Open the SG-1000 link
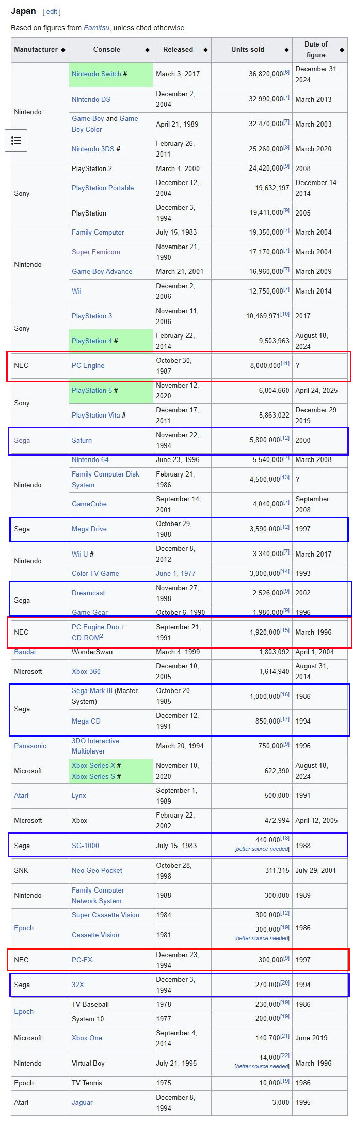Image resolution: width=353 pixels, height=1122 pixels. click(x=85, y=846)
